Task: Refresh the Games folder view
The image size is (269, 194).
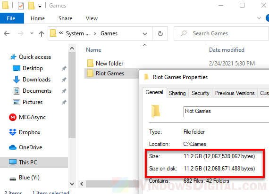Action: 160,33
